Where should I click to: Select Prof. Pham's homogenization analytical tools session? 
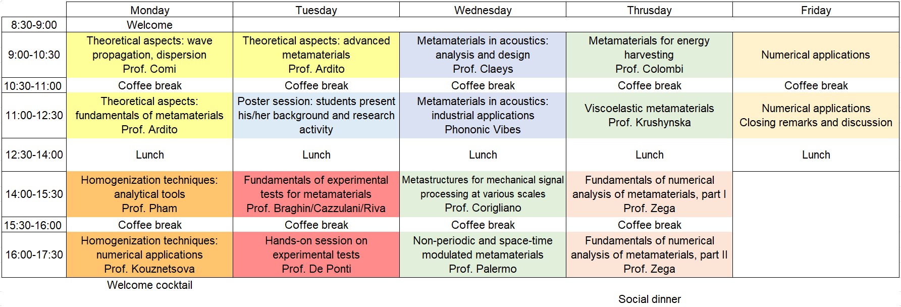pos(149,194)
